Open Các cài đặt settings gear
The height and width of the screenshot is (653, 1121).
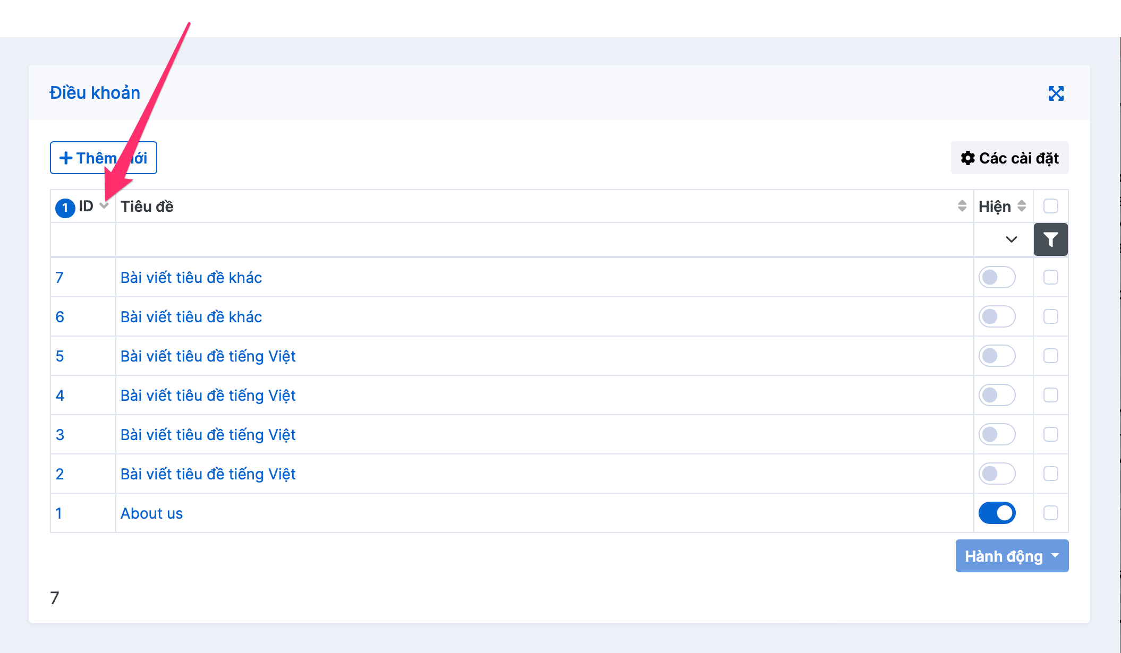coord(1009,158)
